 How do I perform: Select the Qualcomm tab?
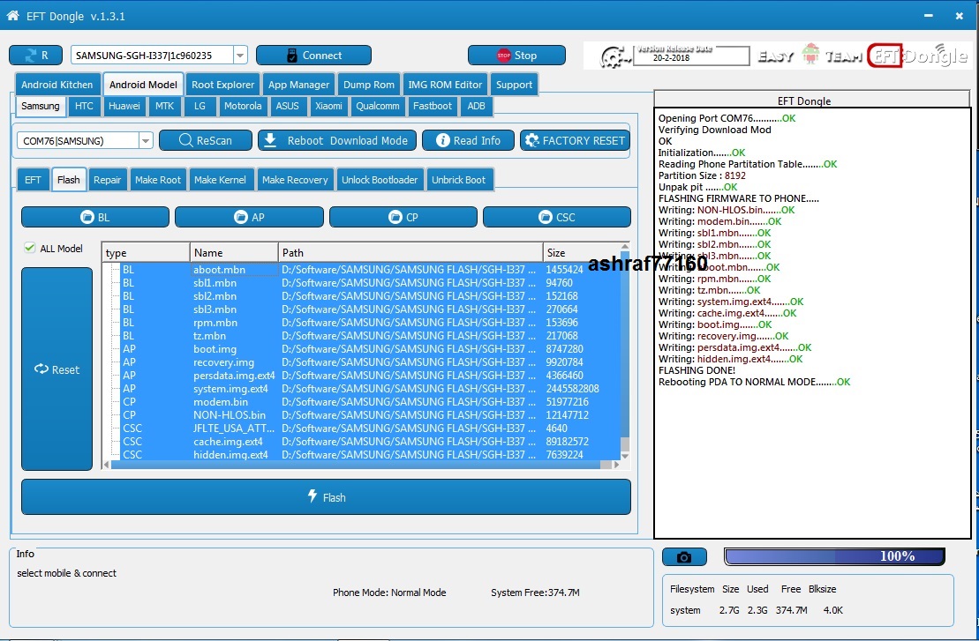tap(378, 106)
